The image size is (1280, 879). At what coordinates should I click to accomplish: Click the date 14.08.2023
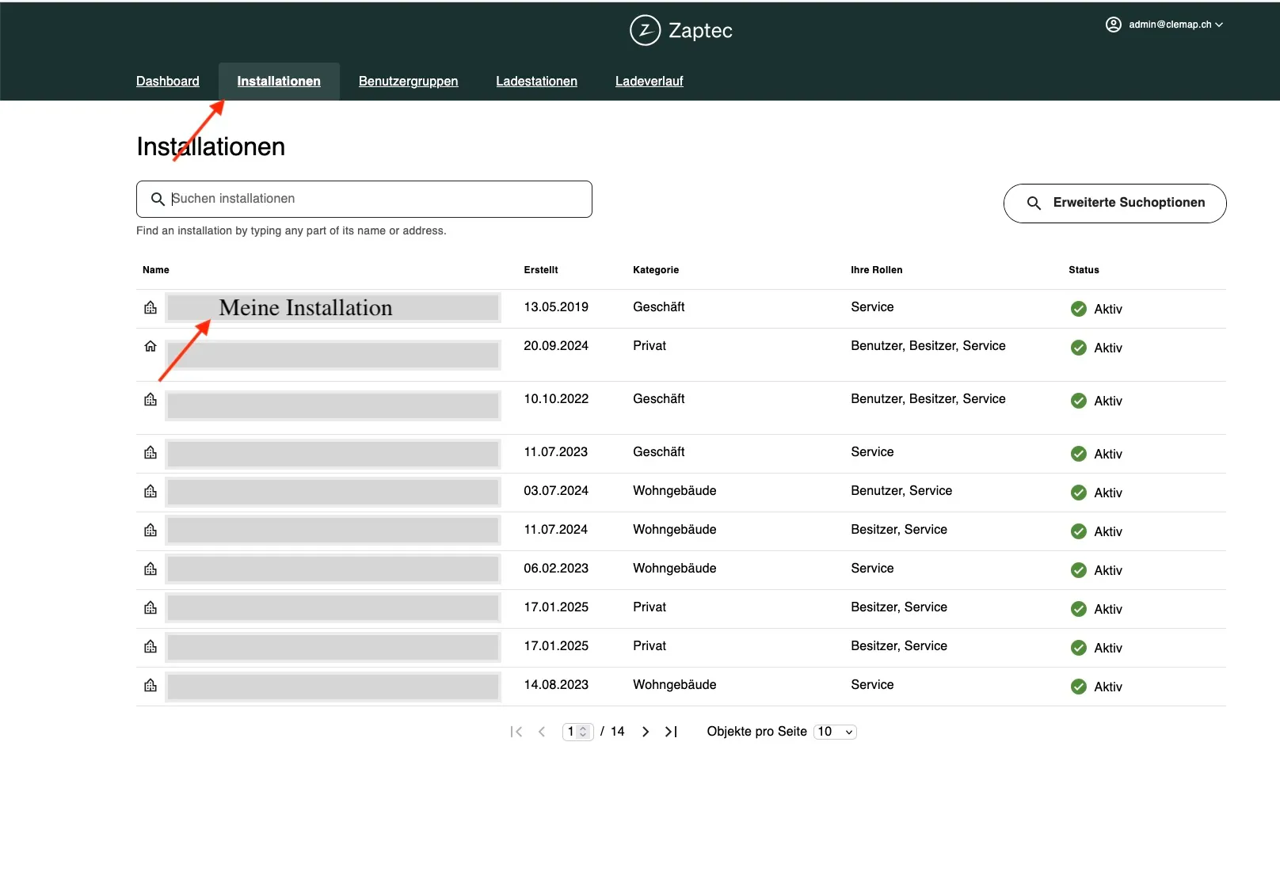[x=556, y=685]
